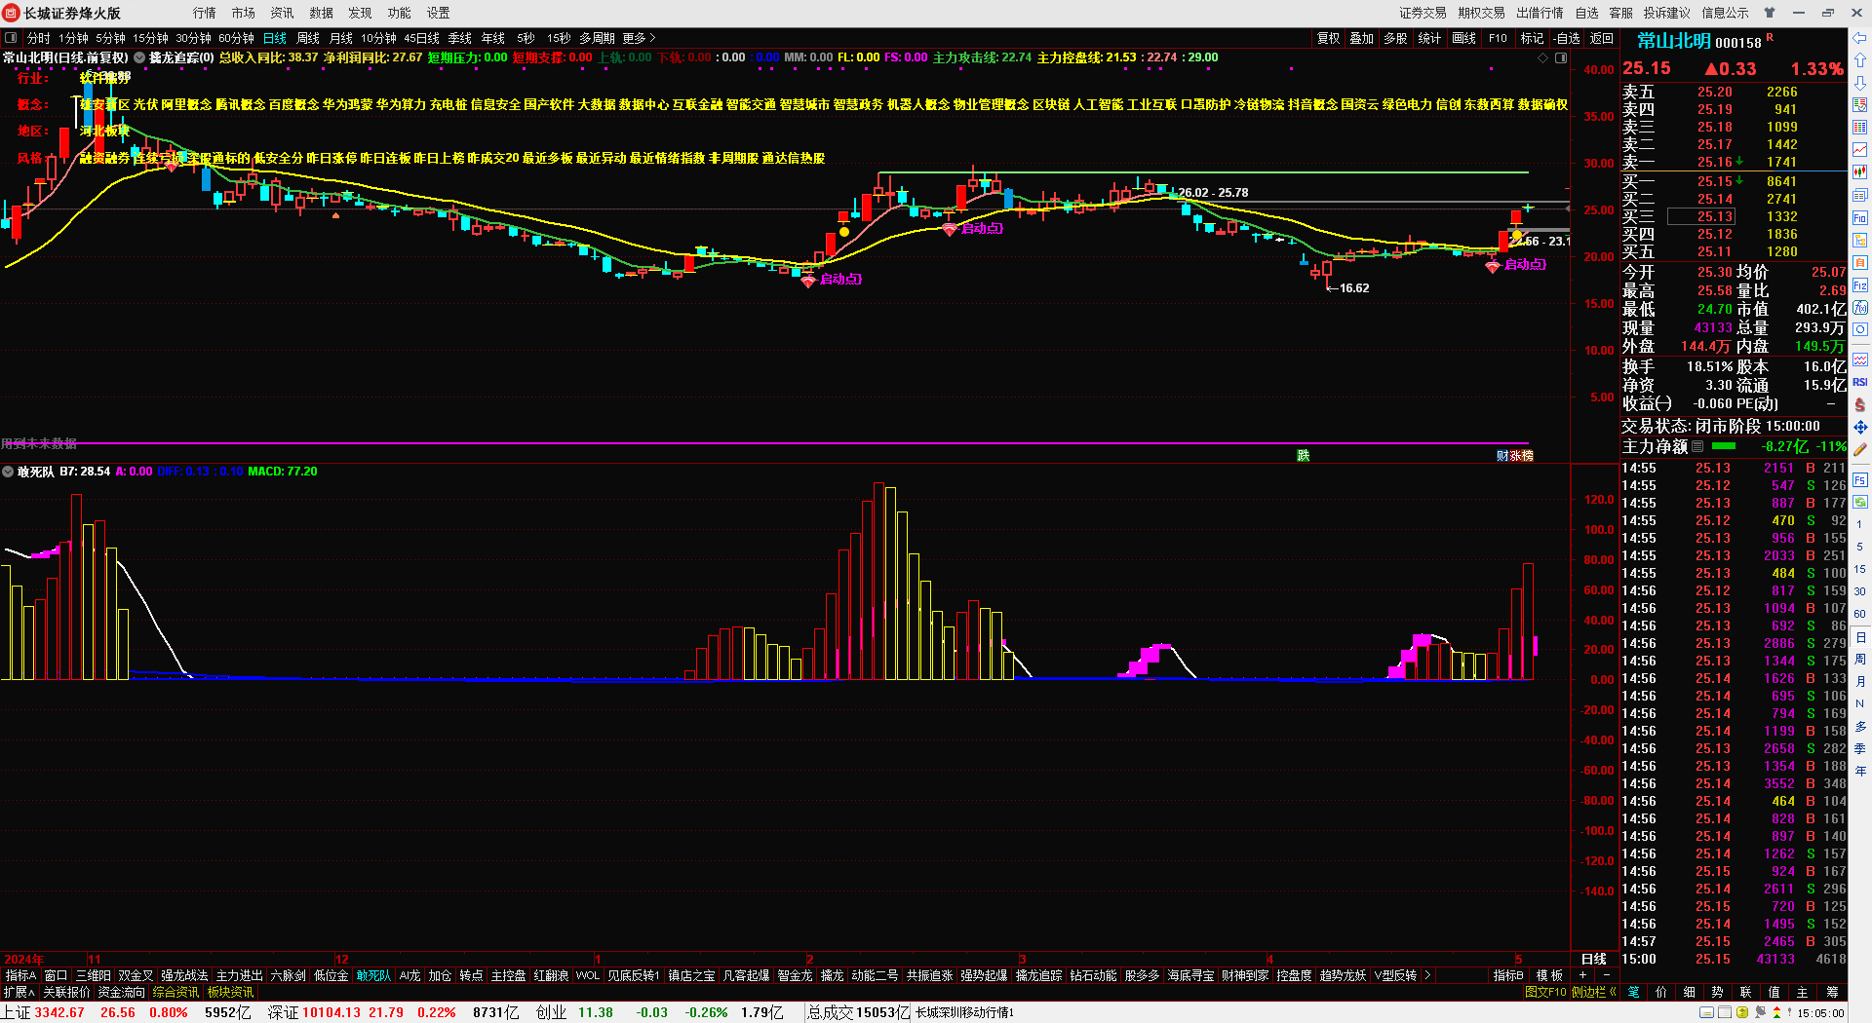Switch to 月线 monthly period
This screenshot has width=1872, height=1023.
coord(341,38)
